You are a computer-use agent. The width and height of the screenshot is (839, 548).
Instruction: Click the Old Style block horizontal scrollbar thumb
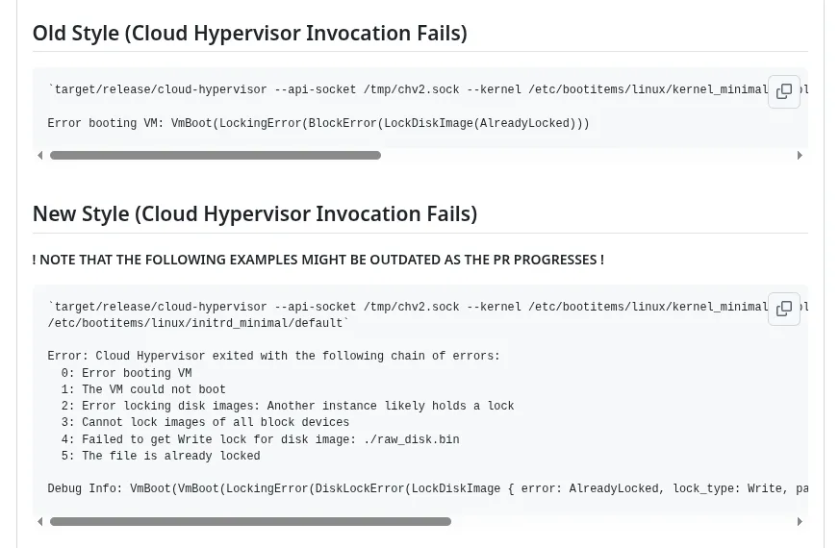[x=216, y=156]
